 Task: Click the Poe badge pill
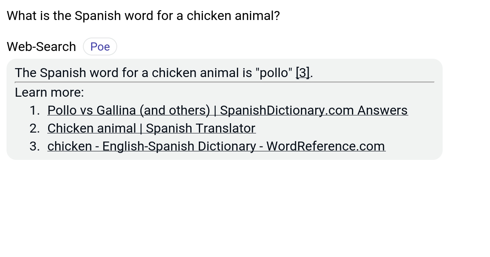(100, 46)
